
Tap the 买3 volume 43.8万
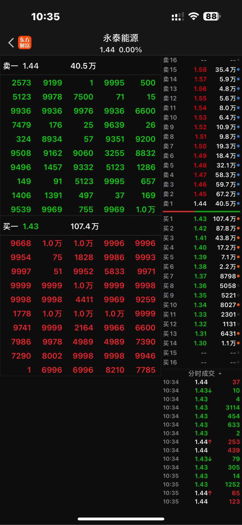(226, 238)
